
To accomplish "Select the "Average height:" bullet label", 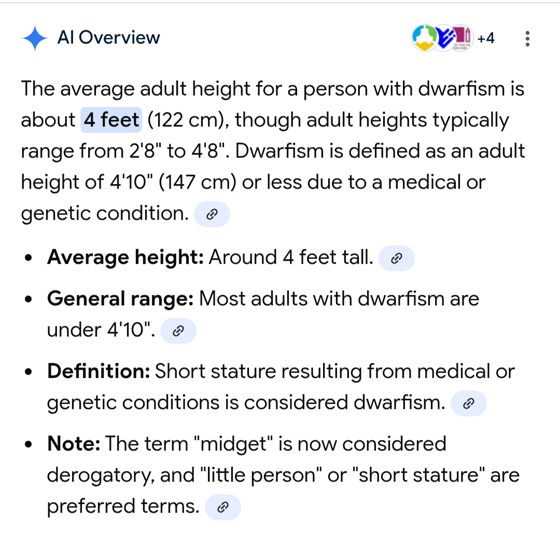I will click(125, 257).
